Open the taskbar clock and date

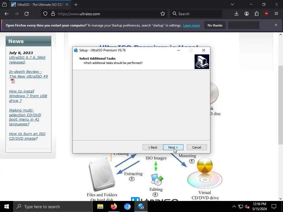[260, 206]
